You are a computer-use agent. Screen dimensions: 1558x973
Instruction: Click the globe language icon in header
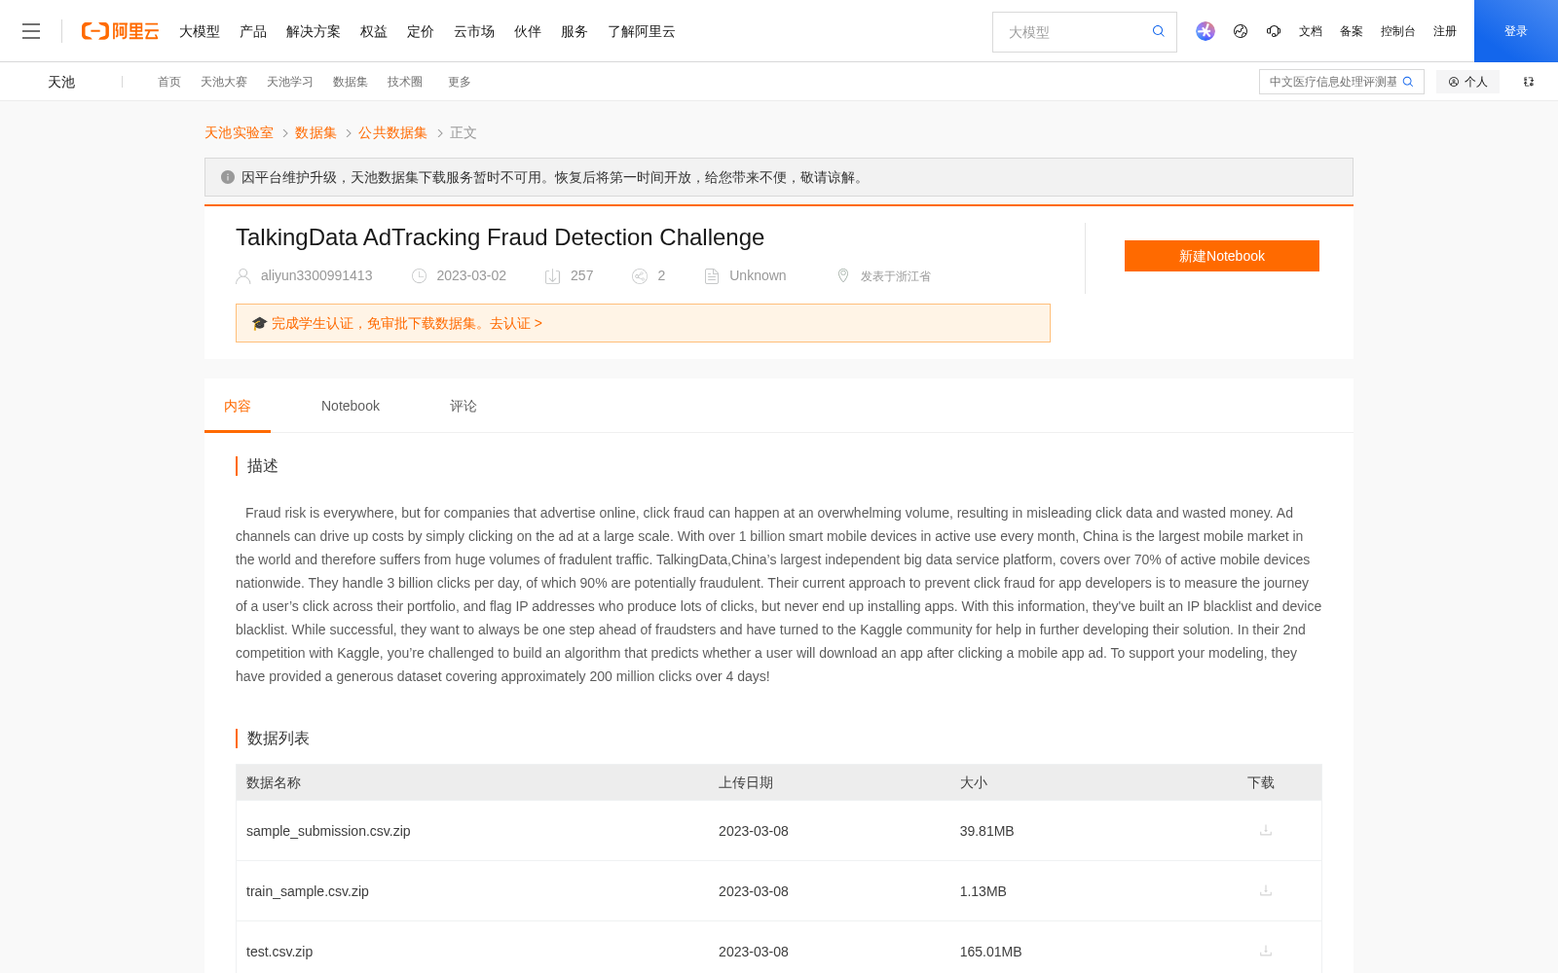pos(1241,31)
